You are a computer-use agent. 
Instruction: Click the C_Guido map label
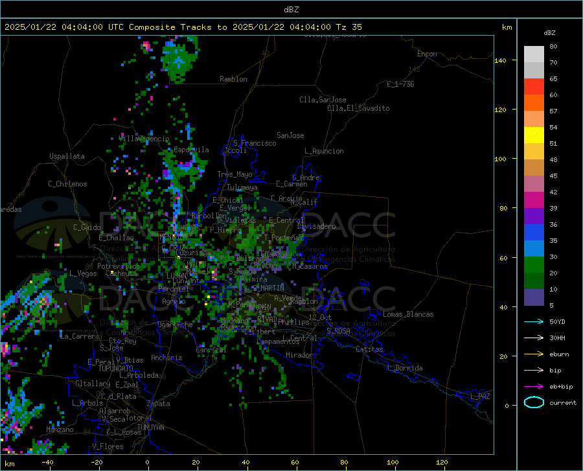[x=87, y=227]
